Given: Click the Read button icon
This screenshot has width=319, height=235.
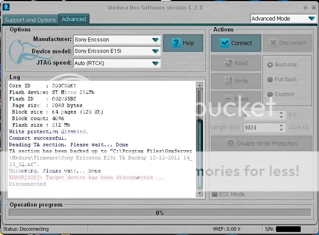Looking at the screenshot, I should [228, 63].
